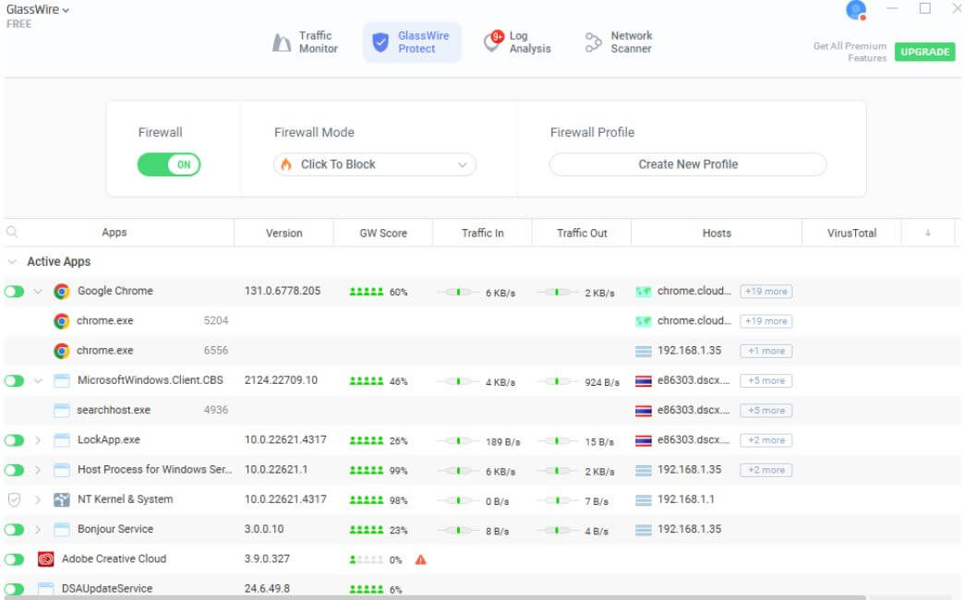Viewport: 965px width, 600px height.
Task: Click the chrome.exe 6556 process icon
Action: tap(62, 351)
